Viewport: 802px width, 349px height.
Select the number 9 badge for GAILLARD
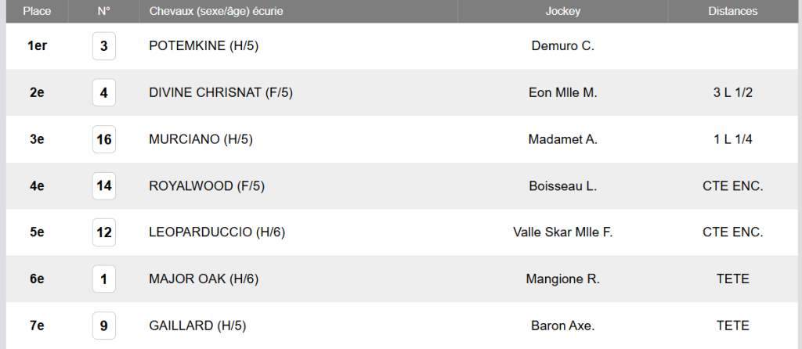103,326
